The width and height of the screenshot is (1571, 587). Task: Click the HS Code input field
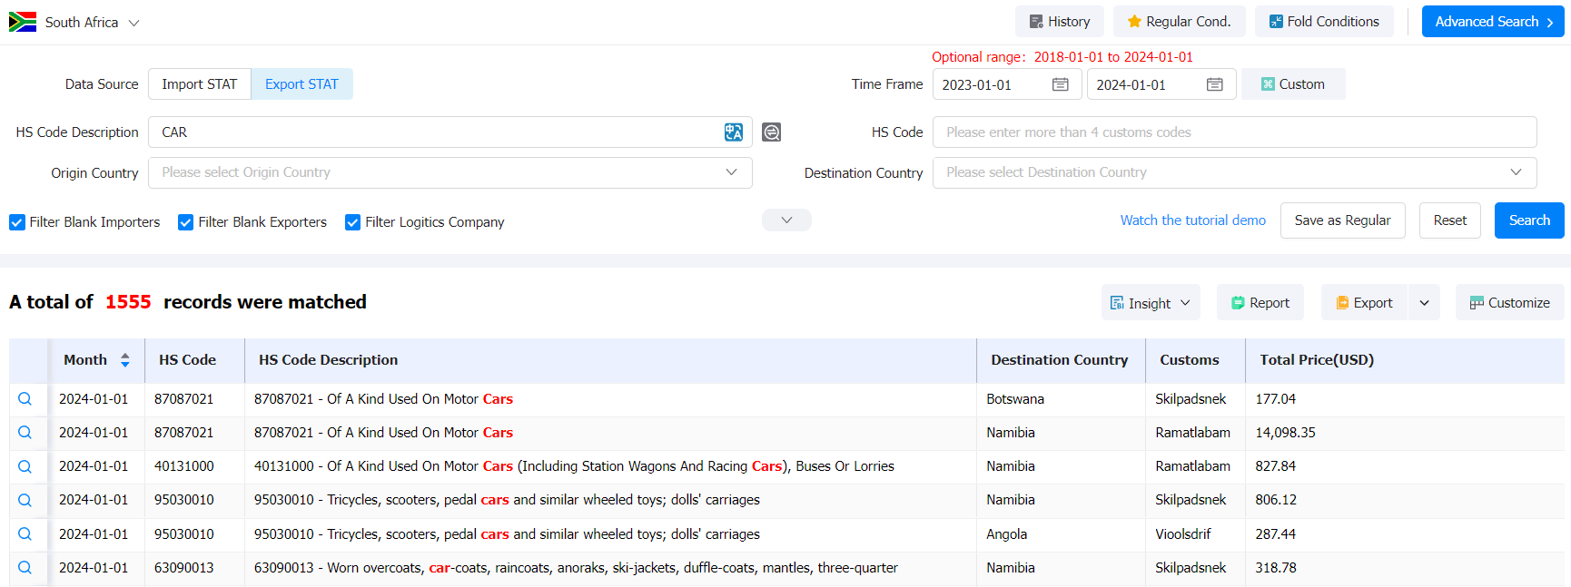tap(1233, 132)
